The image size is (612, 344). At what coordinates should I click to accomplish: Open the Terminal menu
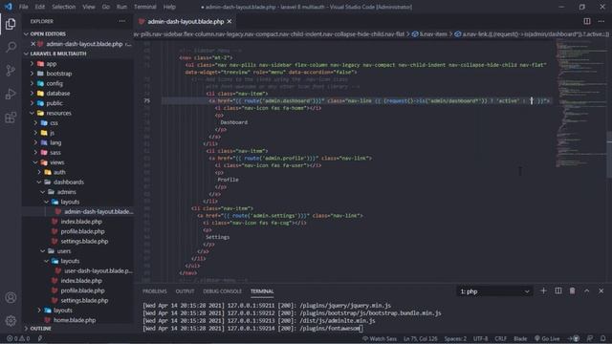pyautogui.click(x=144, y=7)
